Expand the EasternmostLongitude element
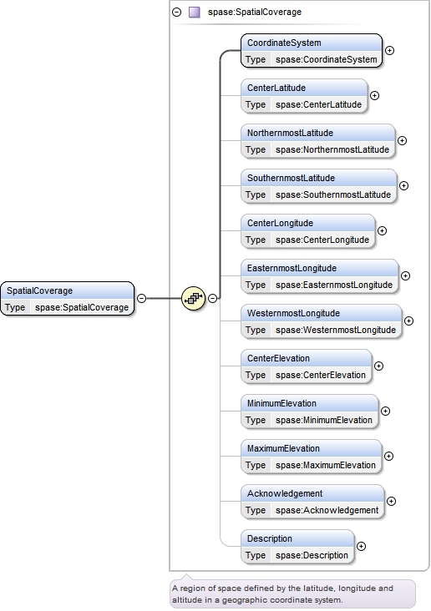 point(405,276)
